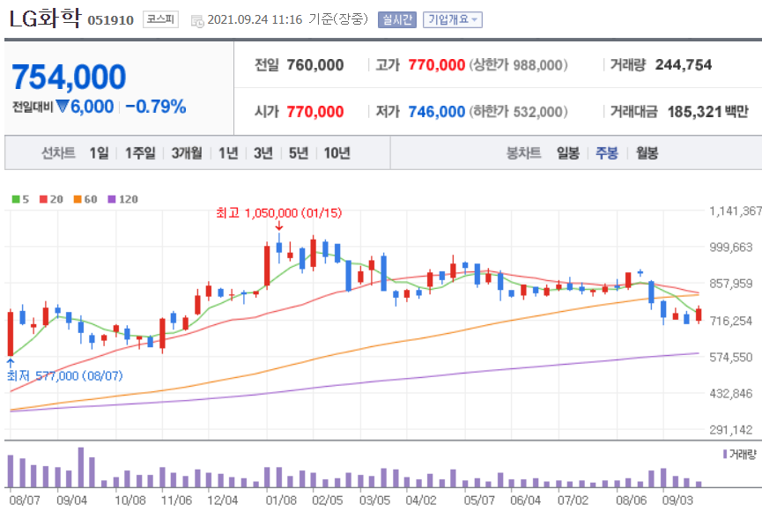Click the green 5 moving-average legend swatch
This screenshot has width=762, height=511.
[16, 199]
